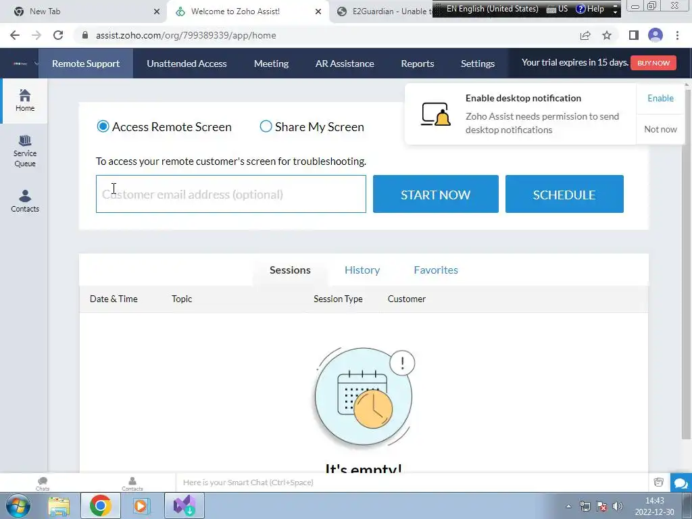Click the Chrome taskbar icon
The image size is (692, 519).
pos(100,505)
